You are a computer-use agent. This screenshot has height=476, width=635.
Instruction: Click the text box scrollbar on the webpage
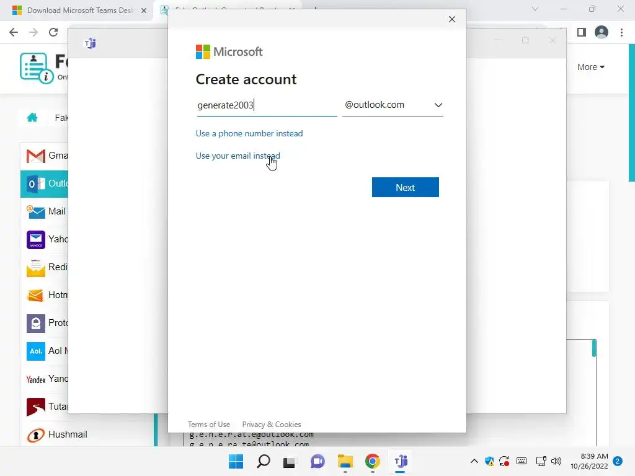point(593,348)
